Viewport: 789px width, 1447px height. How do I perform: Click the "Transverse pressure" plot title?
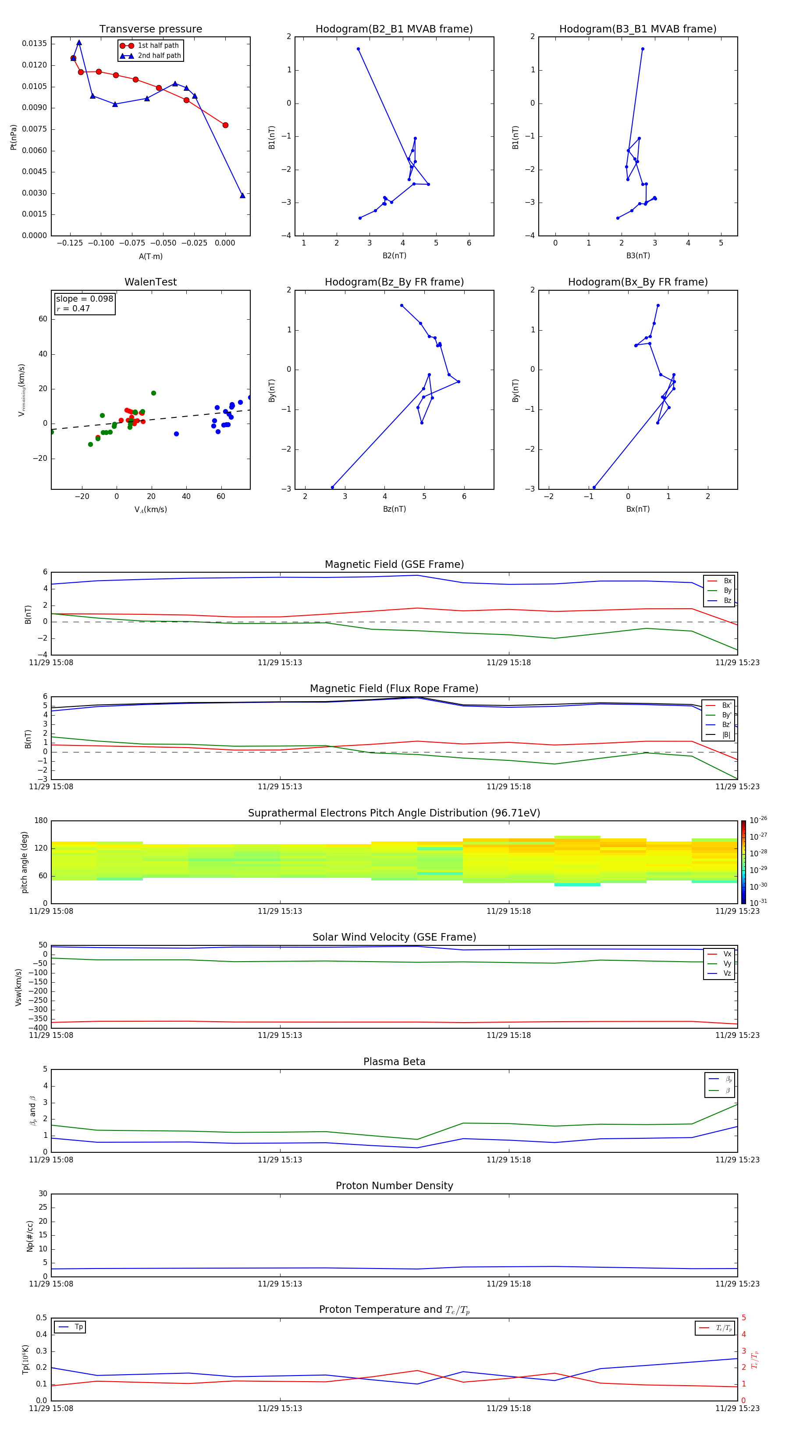150,29
